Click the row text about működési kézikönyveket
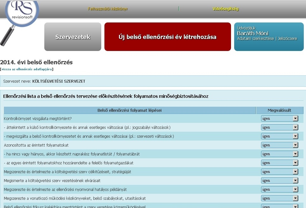The image size is (306, 208). click(x=75, y=199)
